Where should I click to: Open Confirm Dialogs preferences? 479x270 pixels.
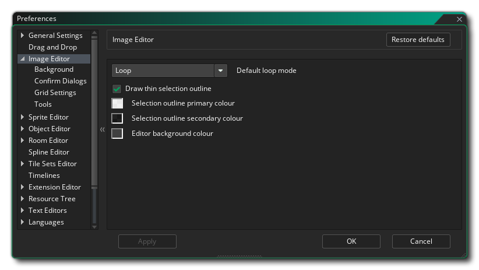(60, 81)
